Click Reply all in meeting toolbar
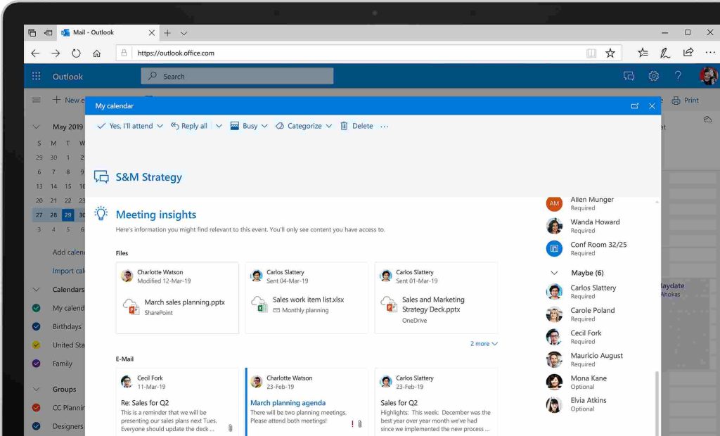 [x=188, y=126]
